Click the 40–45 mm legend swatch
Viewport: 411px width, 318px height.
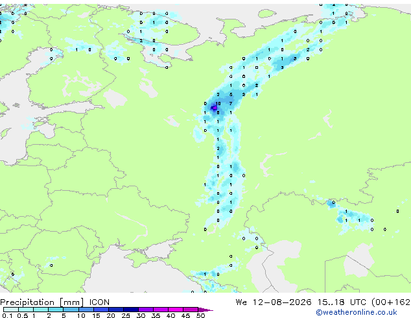click(x=176, y=310)
